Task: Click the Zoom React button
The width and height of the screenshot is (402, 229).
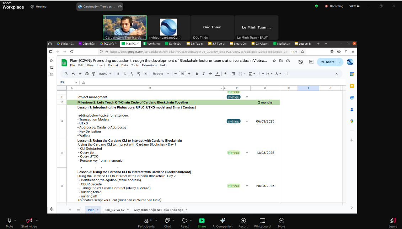Action: click(184, 222)
